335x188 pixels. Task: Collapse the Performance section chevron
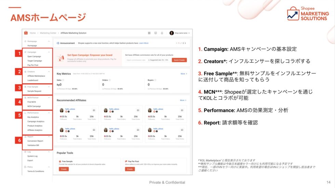[x=49, y=113]
